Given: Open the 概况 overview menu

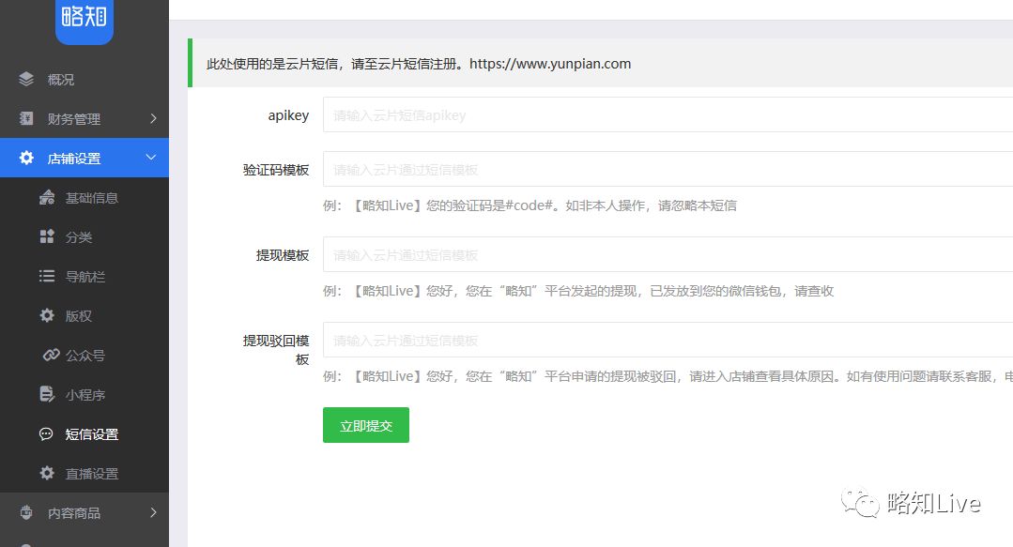Looking at the screenshot, I should (84, 79).
